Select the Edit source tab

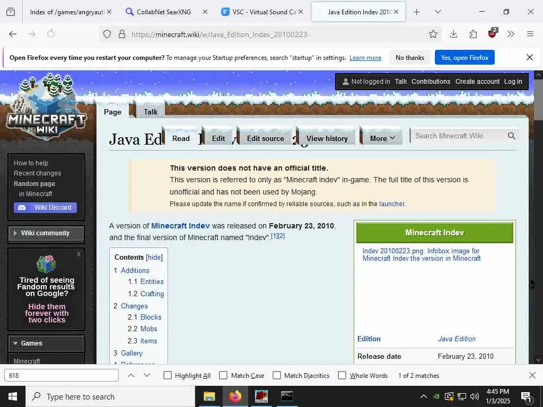pos(265,138)
